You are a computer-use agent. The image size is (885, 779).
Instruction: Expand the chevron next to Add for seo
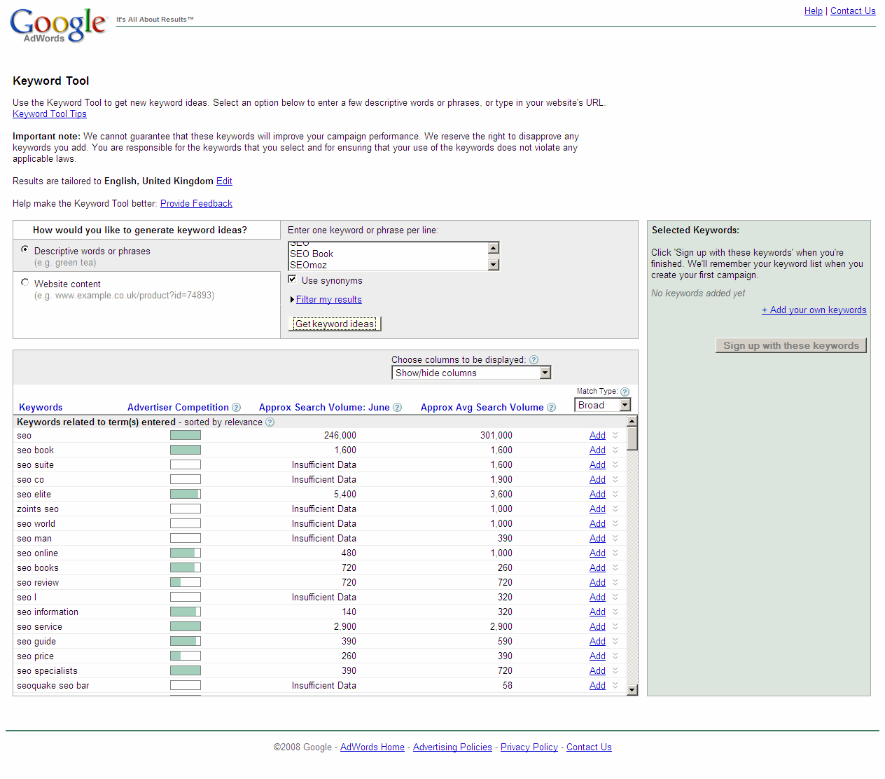(x=615, y=435)
